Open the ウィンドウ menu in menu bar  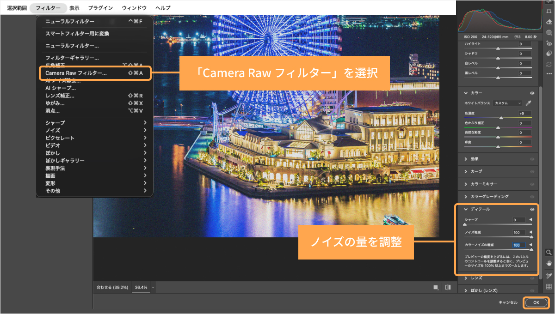point(134,8)
